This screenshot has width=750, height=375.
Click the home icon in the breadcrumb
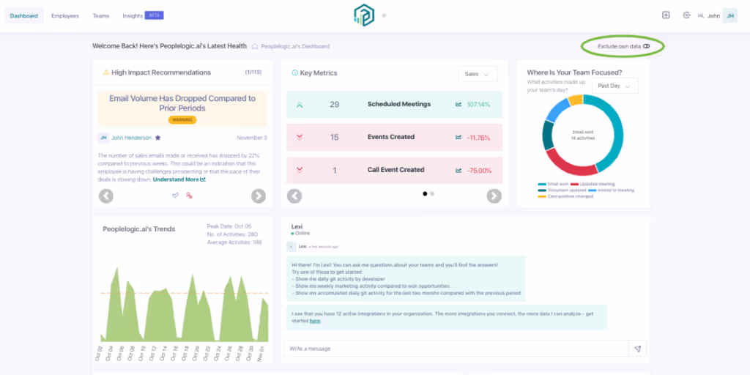(255, 46)
